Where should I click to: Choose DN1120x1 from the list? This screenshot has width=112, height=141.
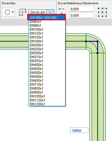47,100
